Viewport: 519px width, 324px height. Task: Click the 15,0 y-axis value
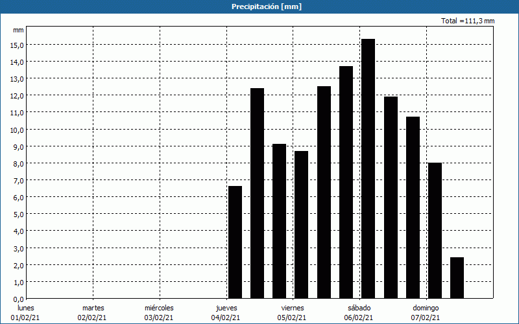[17, 45]
